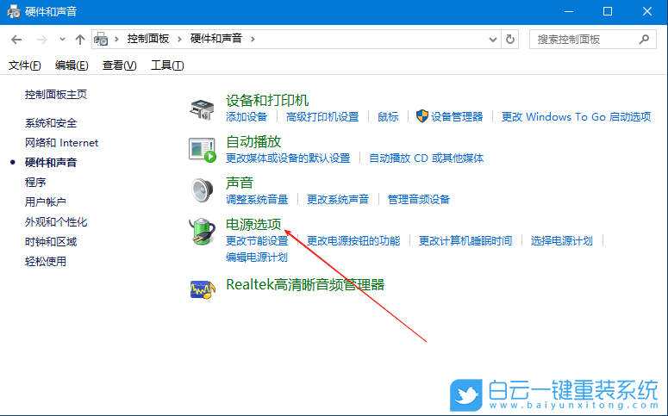The height and width of the screenshot is (416, 668).
Task: Refresh the control panel view
Action: (x=510, y=40)
